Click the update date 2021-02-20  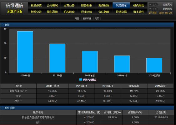tap(165, 13)
